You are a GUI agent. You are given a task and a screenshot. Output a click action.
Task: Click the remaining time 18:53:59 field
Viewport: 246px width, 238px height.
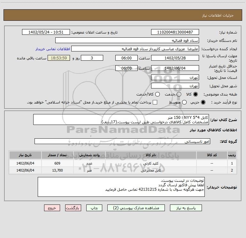59,58
